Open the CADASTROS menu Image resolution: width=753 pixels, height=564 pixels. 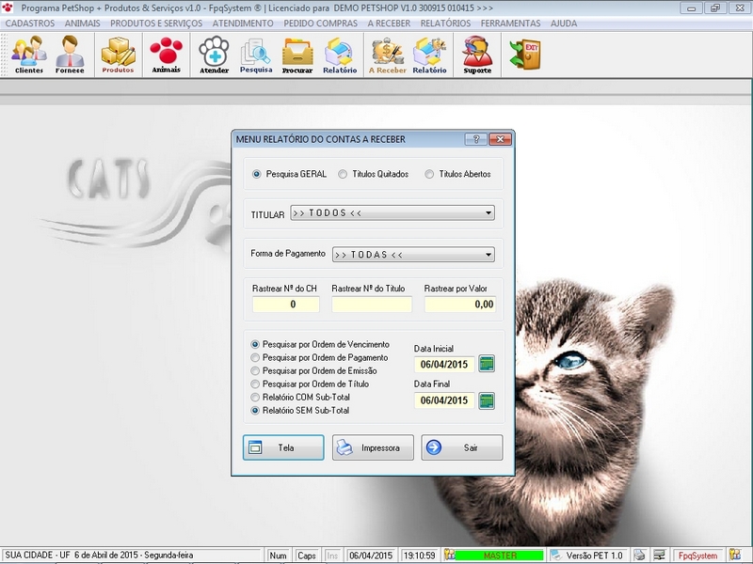point(30,23)
